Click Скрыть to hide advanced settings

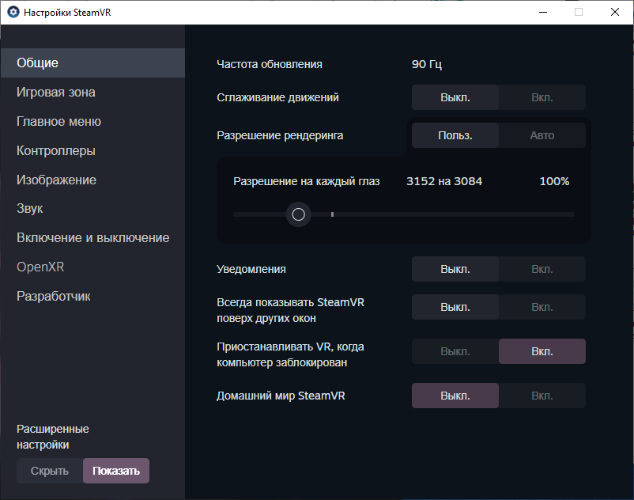[50, 471]
